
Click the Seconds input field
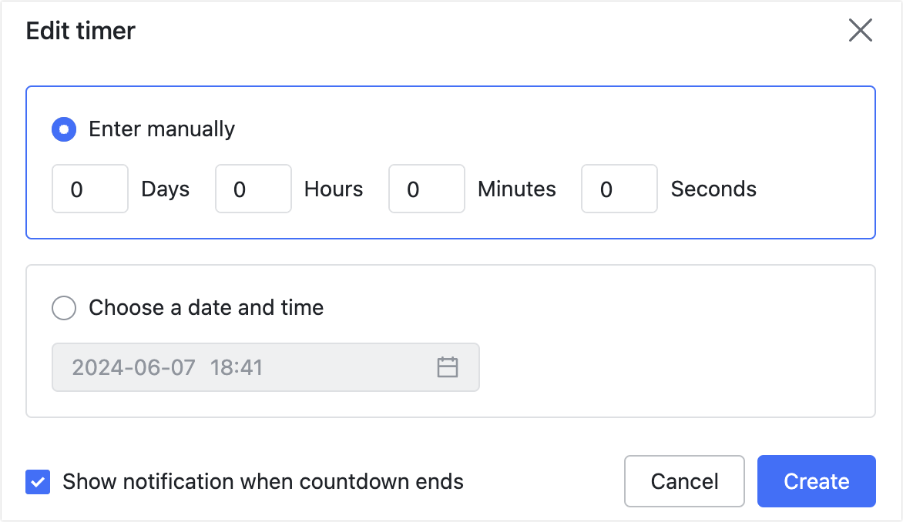(x=619, y=189)
